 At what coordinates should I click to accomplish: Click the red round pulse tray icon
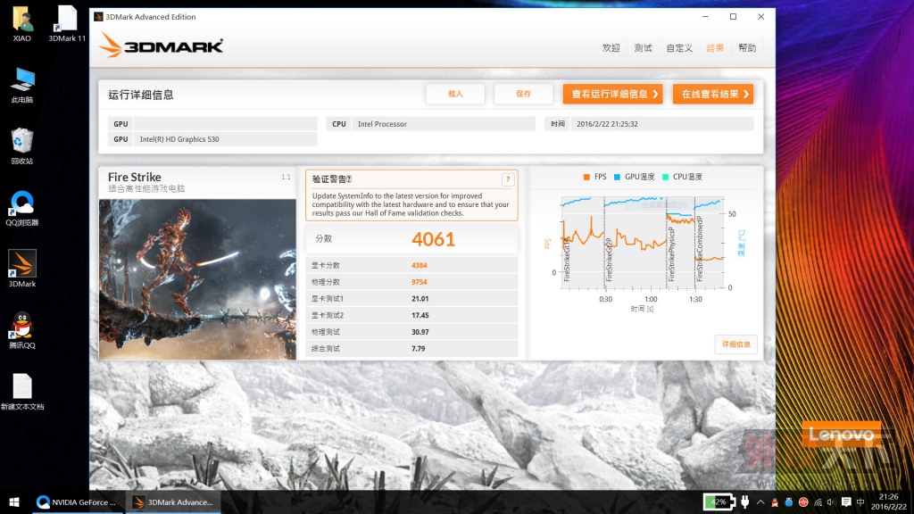[803, 502]
